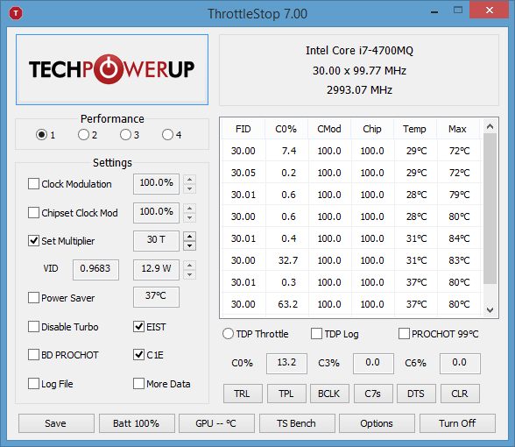Increase Clock Modulation with up arrow

coord(189,180)
